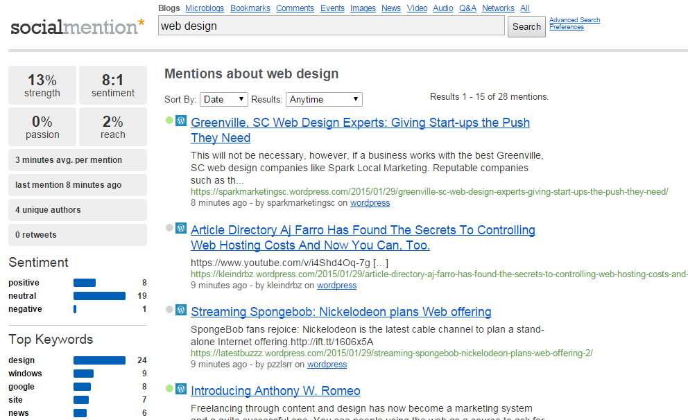Click the kleindrbz green URL
Image resolution: width=688 pixels, height=420 pixels.
[x=439, y=274]
